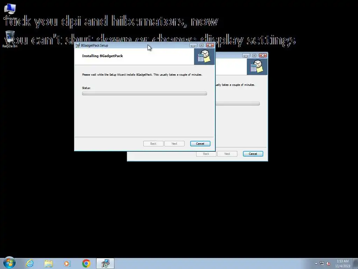Image resolution: width=358 pixels, height=269 pixels.
Task: Launch Windows Media Player from taskbar
Action: 67,263
